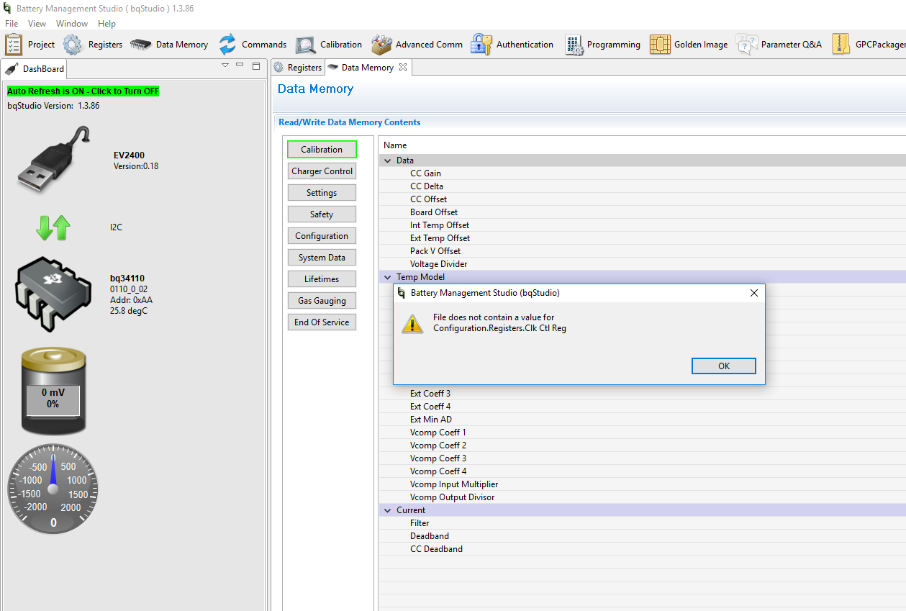Select the Calibration category button

322,150
